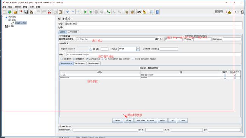The height and width of the screenshot is (138, 246).
Task: Click the Remote shutdown all icon
Action: tap(120, 12)
